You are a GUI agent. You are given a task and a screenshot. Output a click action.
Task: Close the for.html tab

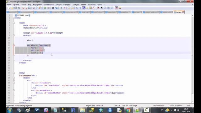pyautogui.click(x=183, y=12)
